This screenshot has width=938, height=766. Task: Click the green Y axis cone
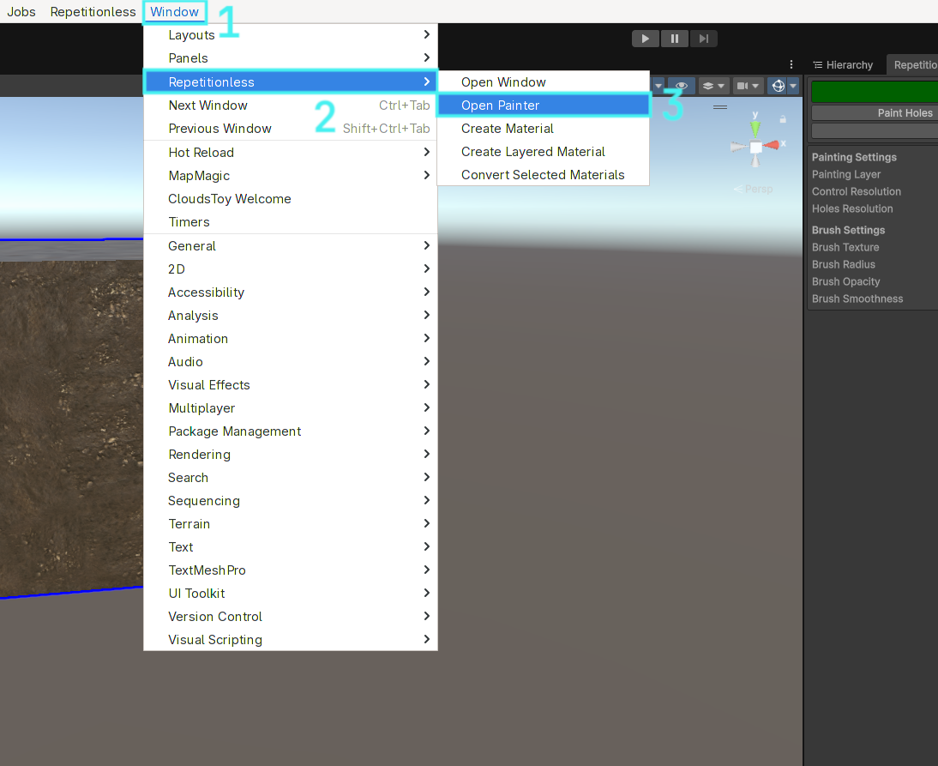(x=755, y=127)
